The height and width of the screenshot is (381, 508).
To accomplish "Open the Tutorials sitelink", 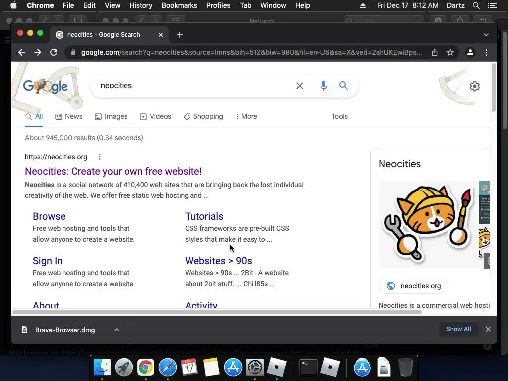I will point(204,216).
